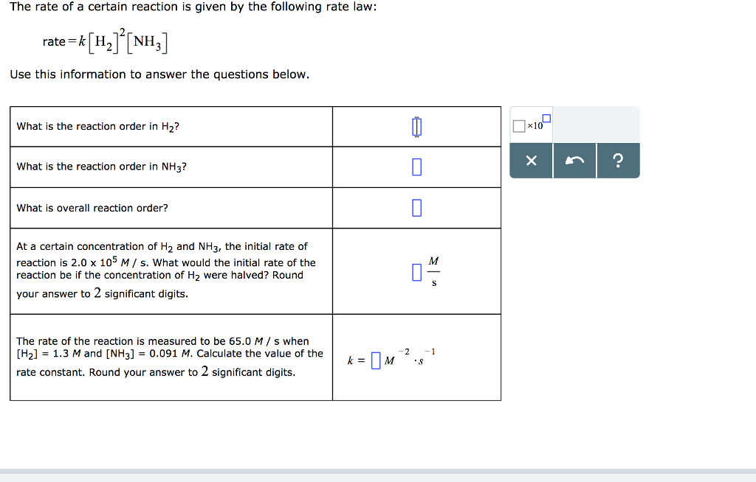
Task: Click the question mark for answer help
Action: coord(619,160)
